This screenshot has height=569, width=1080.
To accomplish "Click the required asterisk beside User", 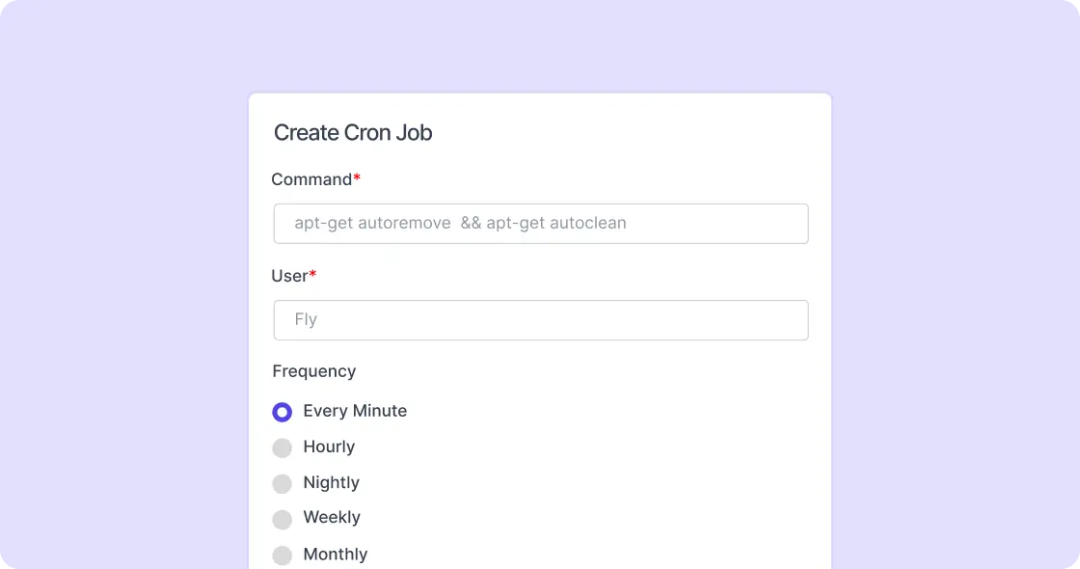I will coord(310,271).
